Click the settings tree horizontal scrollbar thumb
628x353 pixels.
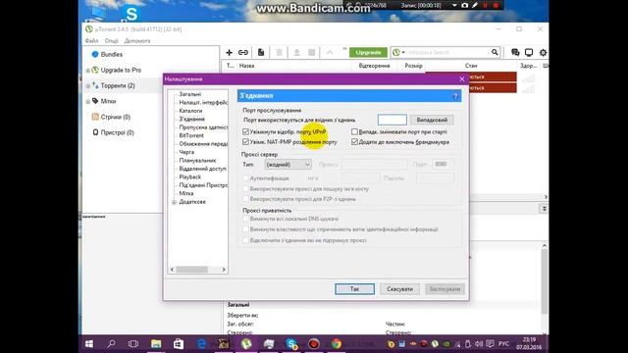point(192,270)
